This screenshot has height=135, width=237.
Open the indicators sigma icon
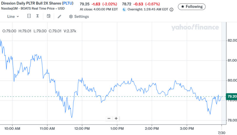pos(38,16)
